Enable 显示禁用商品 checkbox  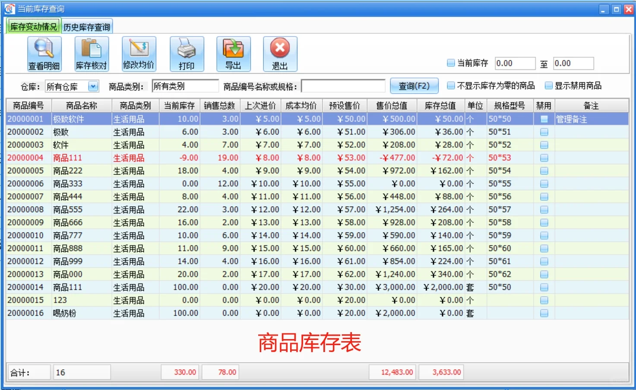(x=548, y=85)
